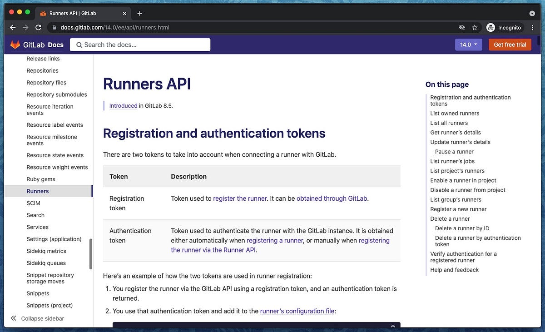
Task: Reload the page with refresh icon
Action: 39,28
